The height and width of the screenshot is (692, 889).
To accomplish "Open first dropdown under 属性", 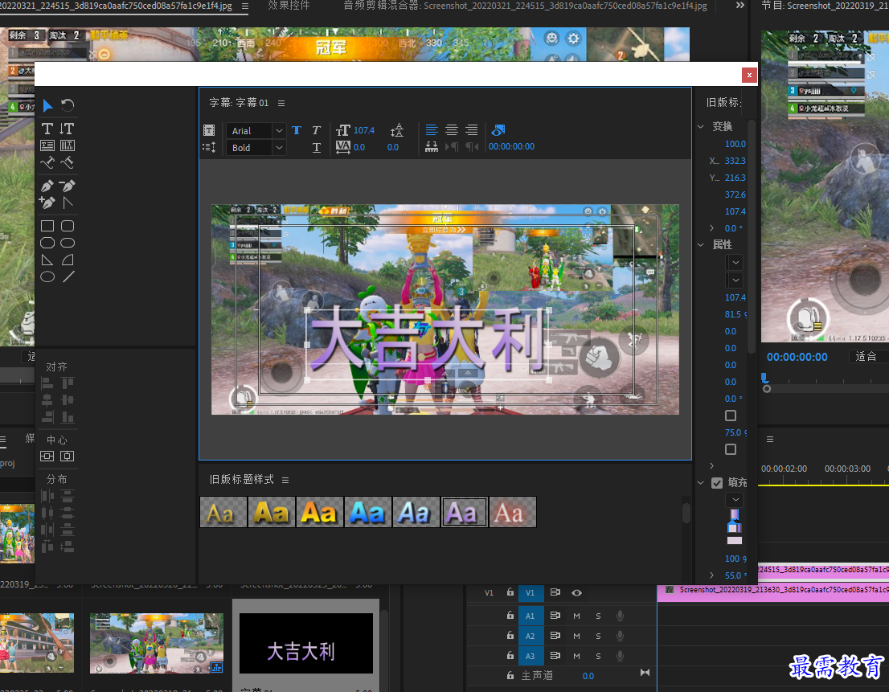I will point(735,262).
